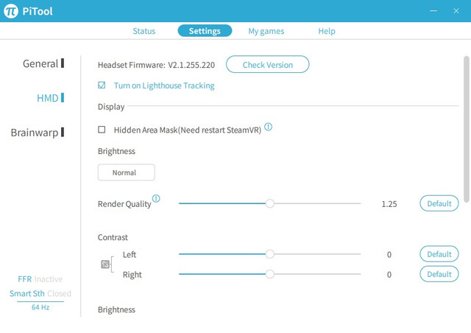Reset Left contrast with Default button

439,254
